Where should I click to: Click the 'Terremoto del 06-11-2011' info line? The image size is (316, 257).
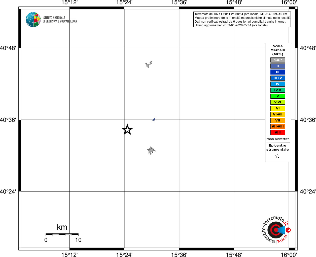click(241, 14)
